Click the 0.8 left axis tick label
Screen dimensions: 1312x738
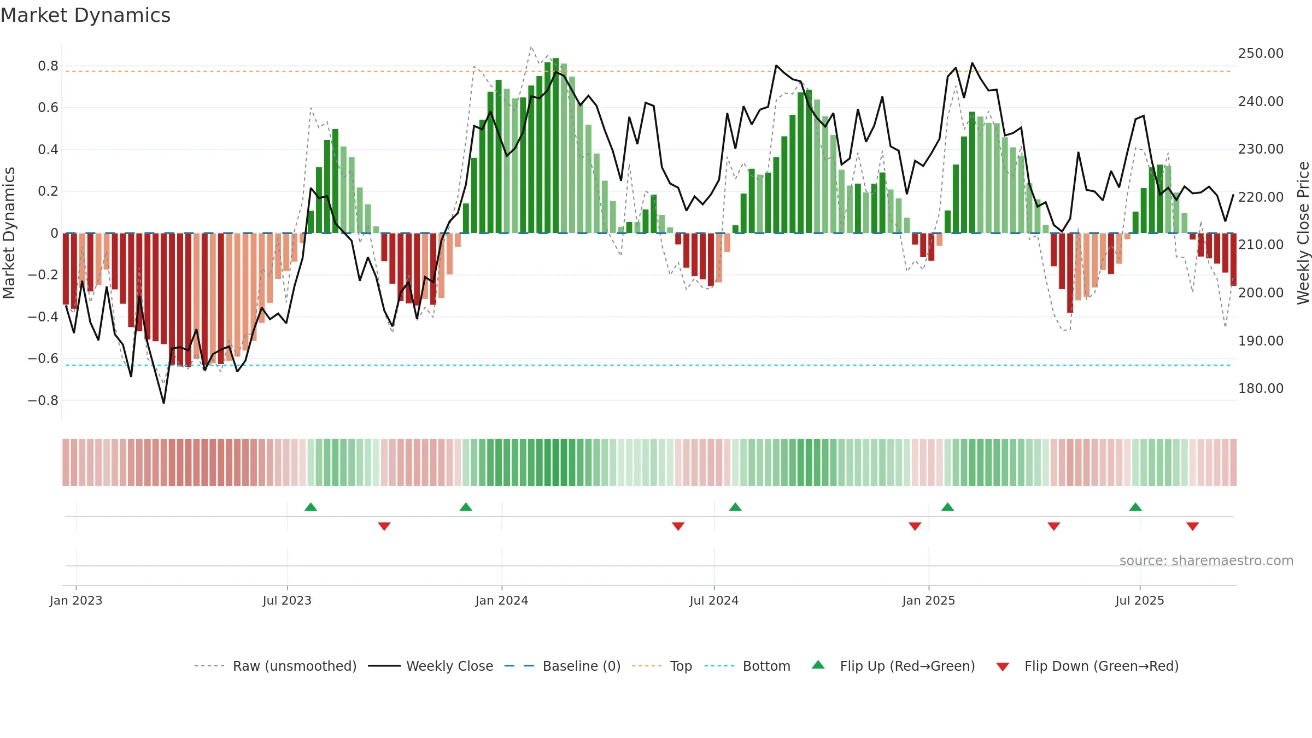pos(48,66)
